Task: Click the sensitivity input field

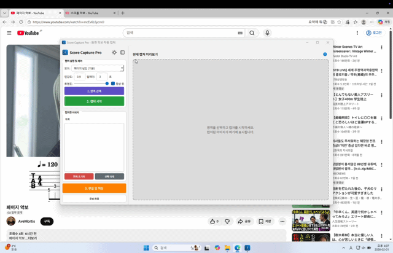Action: 80,77
